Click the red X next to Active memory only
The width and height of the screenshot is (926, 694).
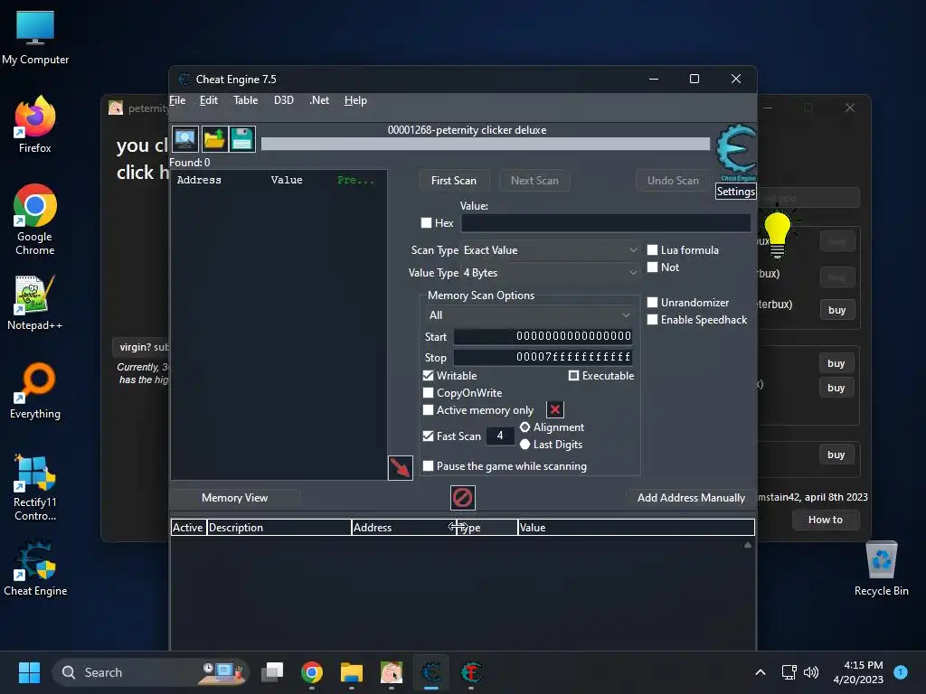555,409
